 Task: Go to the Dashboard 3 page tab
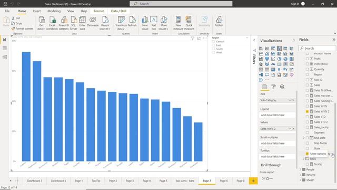35,180
